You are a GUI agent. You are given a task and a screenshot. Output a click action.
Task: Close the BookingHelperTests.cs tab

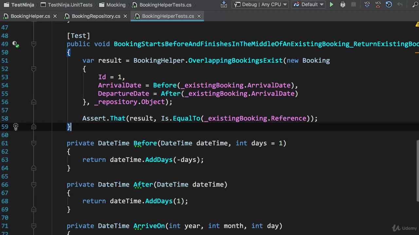tap(199, 16)
